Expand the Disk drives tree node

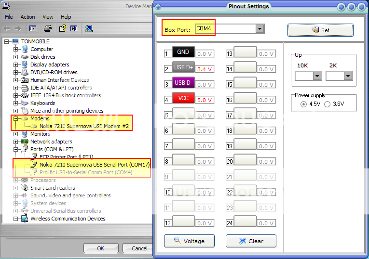pos(15,57)
